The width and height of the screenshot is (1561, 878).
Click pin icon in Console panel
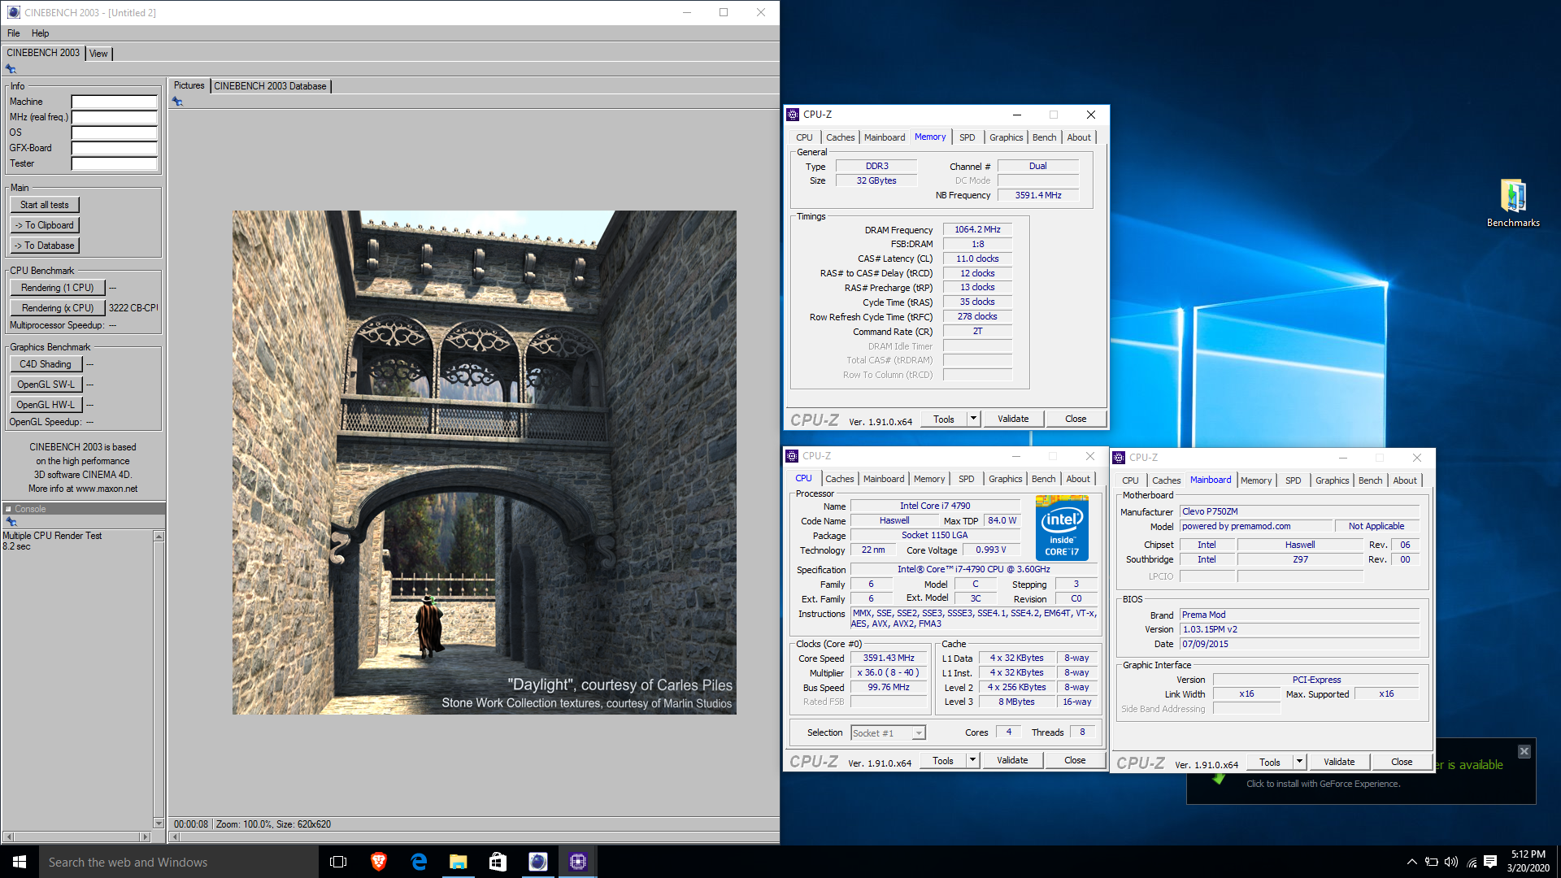11,522
